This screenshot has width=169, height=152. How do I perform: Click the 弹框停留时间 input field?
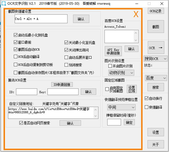click(114, 122)
